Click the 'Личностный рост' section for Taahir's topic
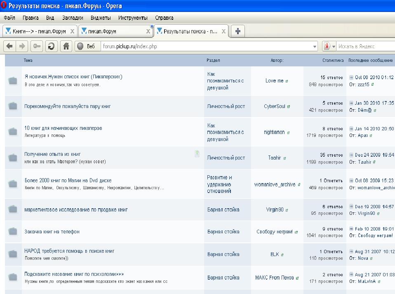This screenshot has height=294, width=395. (226, 158)
